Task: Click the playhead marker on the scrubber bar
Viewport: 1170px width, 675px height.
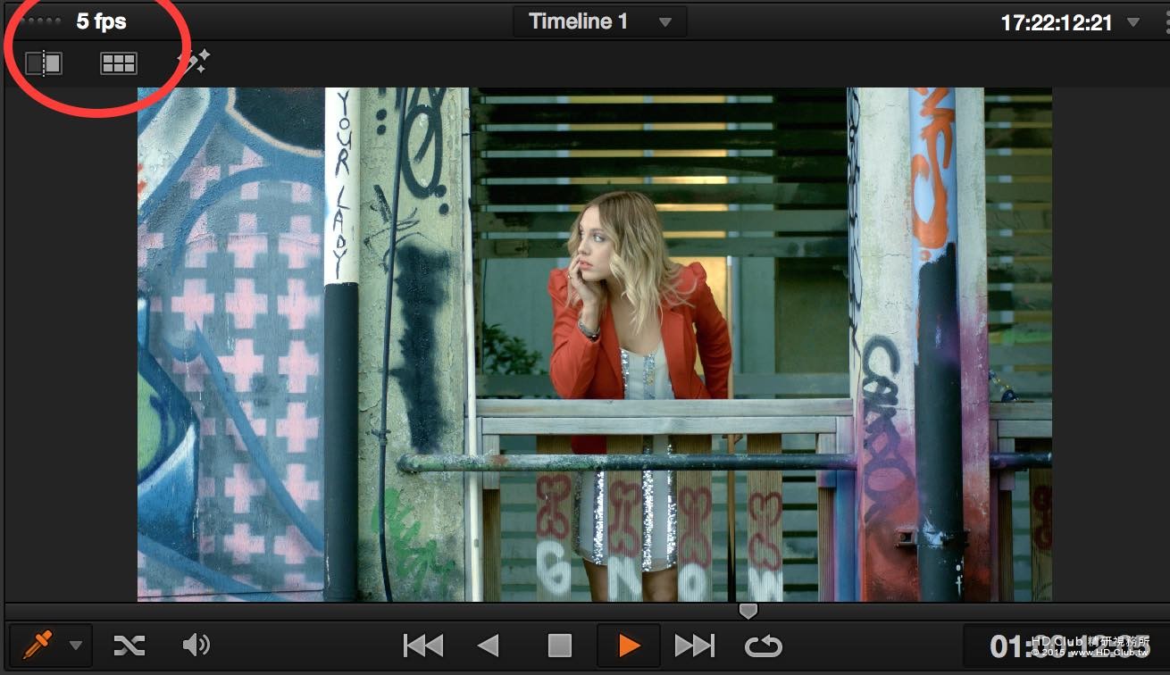Action: pyautogui.click(x=748, y=611)
